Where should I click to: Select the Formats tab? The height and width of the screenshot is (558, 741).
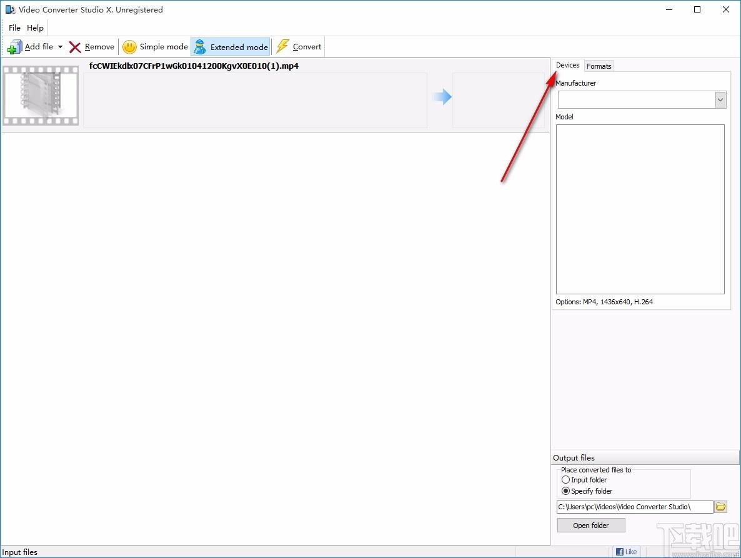[599, 66]
